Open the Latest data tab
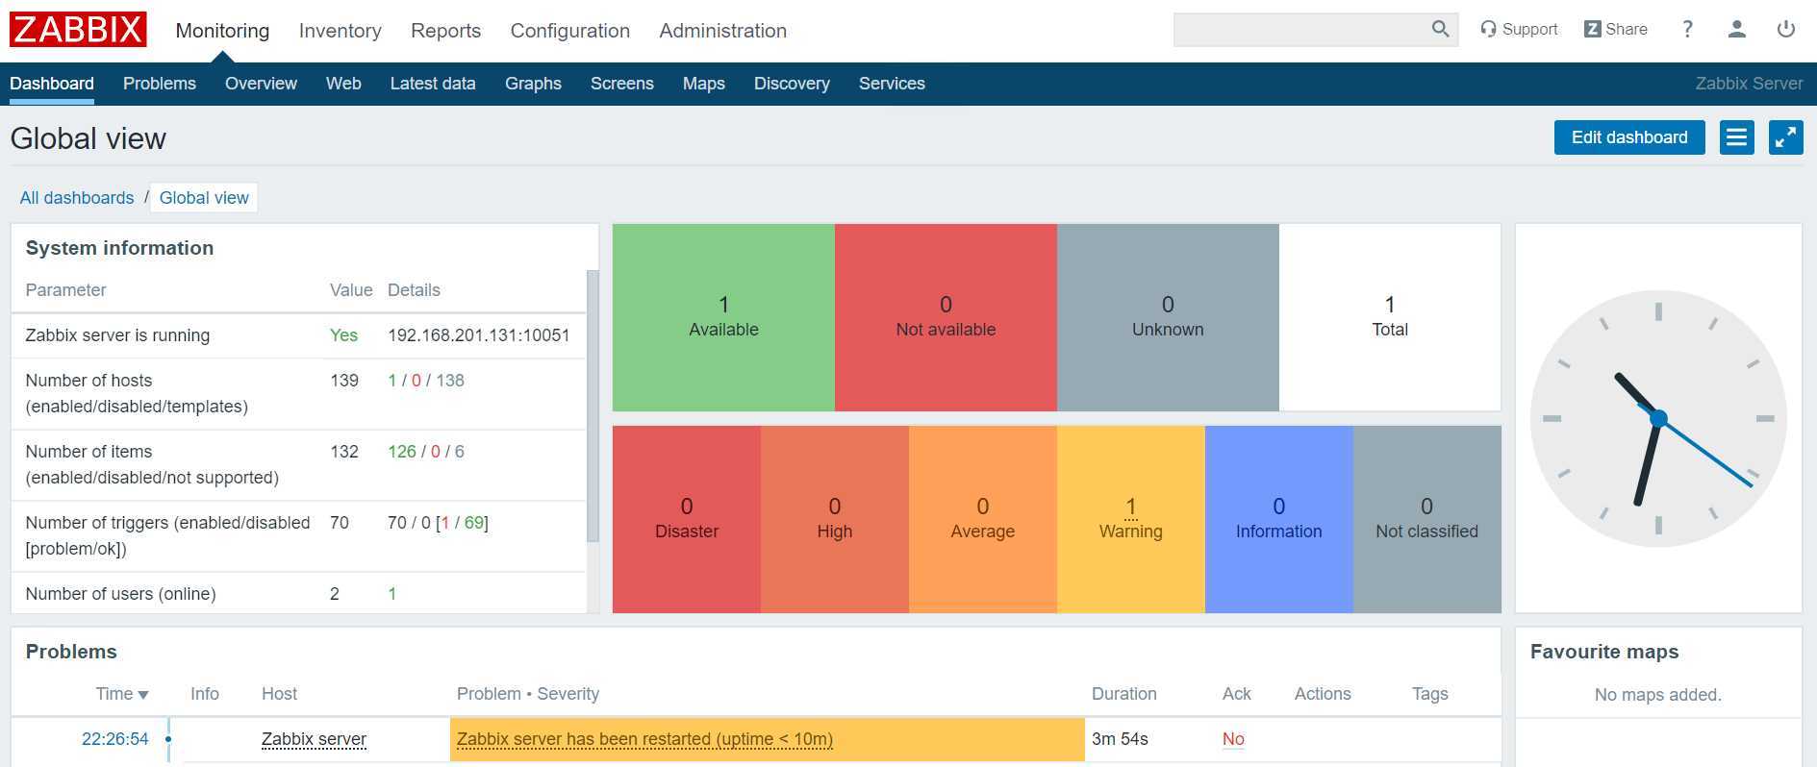1817x767 pixels. (x=433, y=84)
